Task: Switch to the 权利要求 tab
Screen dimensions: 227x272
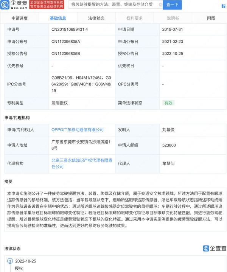Action: click(x=135, y=18)
